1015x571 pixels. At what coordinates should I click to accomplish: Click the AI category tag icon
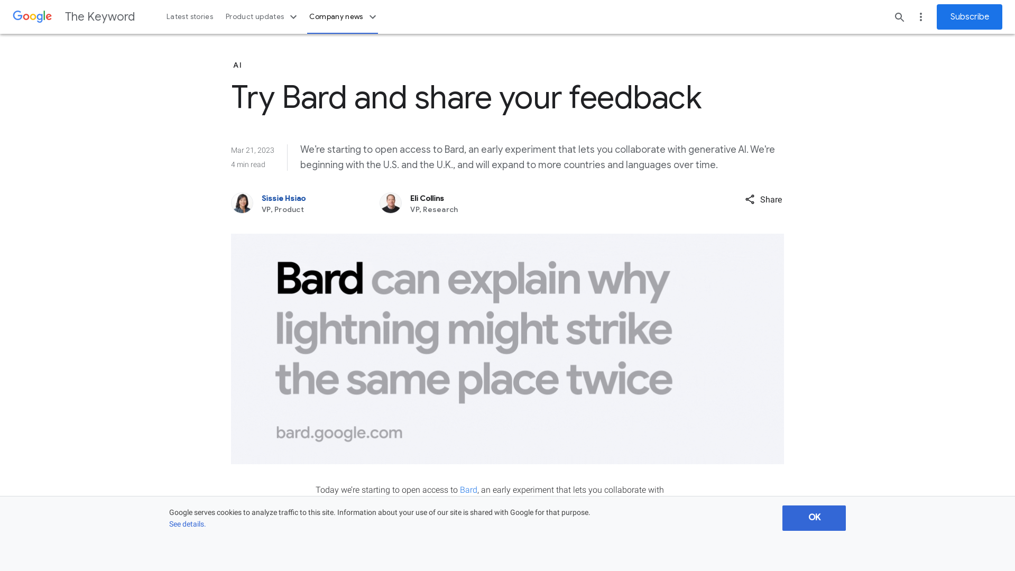tap(237, 65)
